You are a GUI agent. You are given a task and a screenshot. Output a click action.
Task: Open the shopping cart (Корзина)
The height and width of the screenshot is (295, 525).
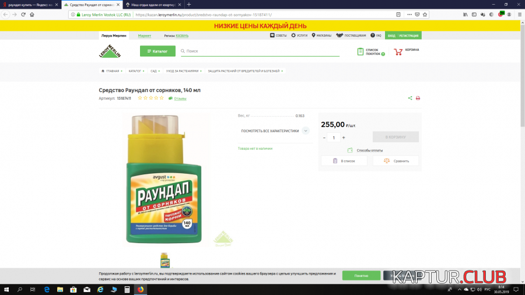click(x=406, y=51)
